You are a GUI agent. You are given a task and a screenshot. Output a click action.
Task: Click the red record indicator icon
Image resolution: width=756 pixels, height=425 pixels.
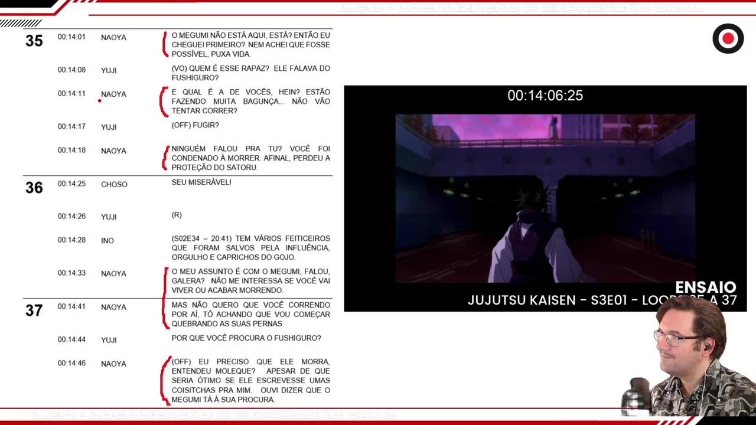(x=728, y=39)
